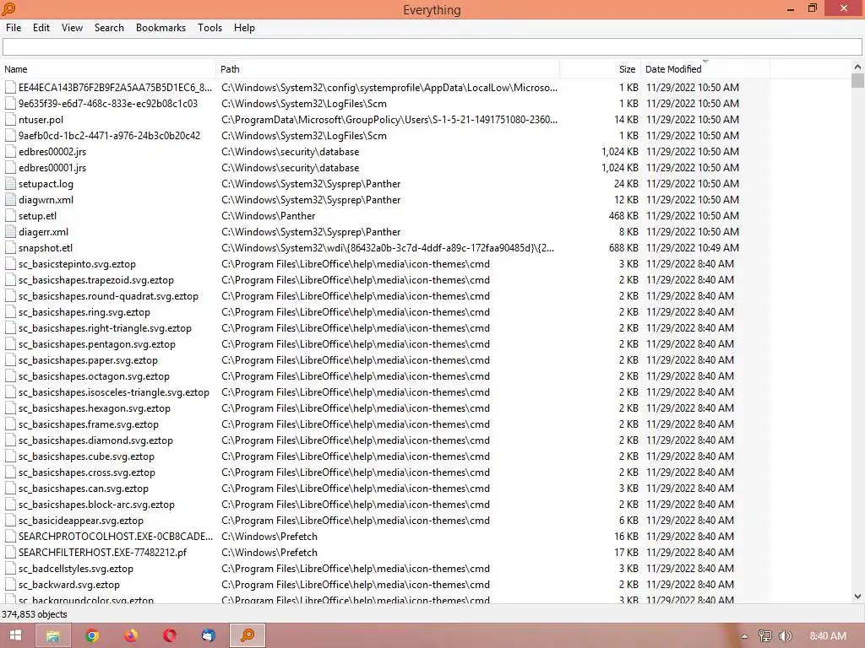This screenshot has width=865, height=648.
Task: Sort by the Size column header
Action: 601,69
